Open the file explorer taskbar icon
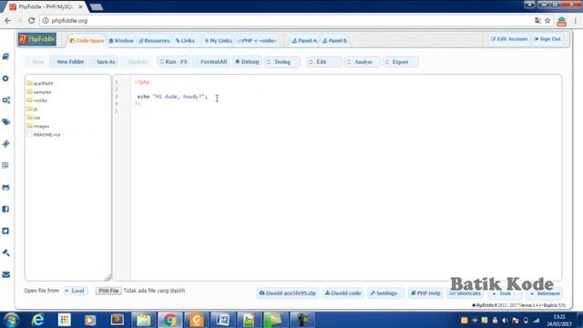The width and height of the screenshot is (583, 328). tap(144, 320)
